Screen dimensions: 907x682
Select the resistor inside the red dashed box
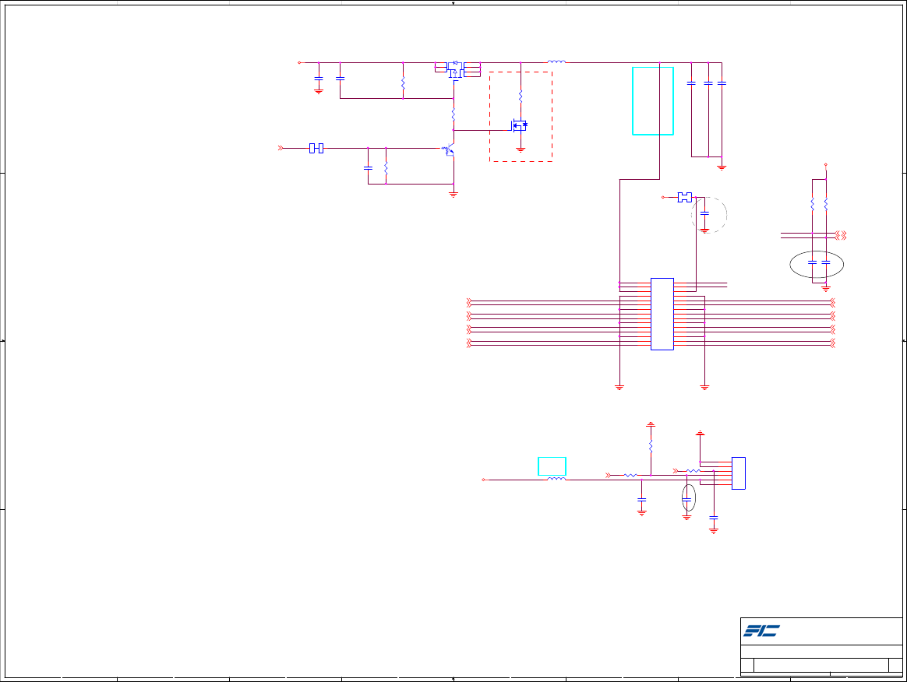tap(521, 96)
